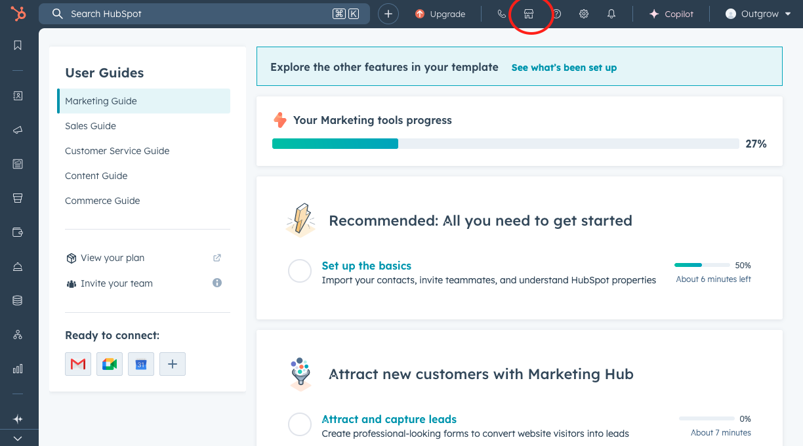This screenshot has height=446, width=803.
Task: Select Marketing Guide
Action: coord(144,101)
